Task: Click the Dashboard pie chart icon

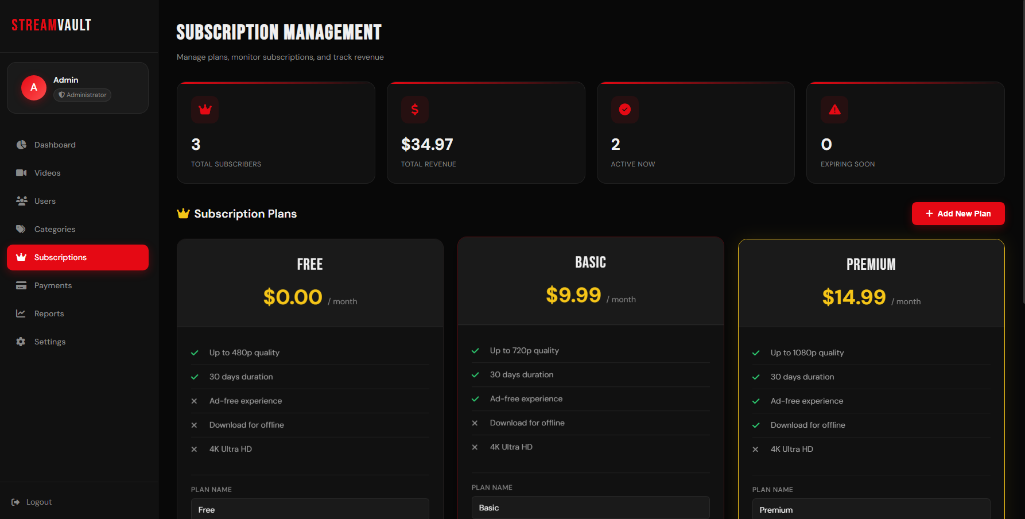Action: coord(21,145)
